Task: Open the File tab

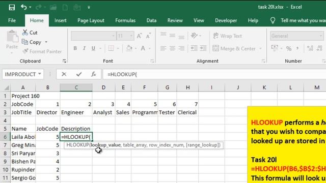Action: pos(12,20)
